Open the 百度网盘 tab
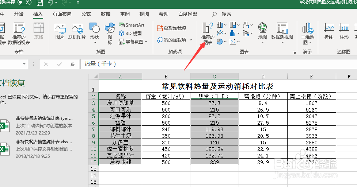This screenshot has width=357, height=187. [x=188, y=14]
